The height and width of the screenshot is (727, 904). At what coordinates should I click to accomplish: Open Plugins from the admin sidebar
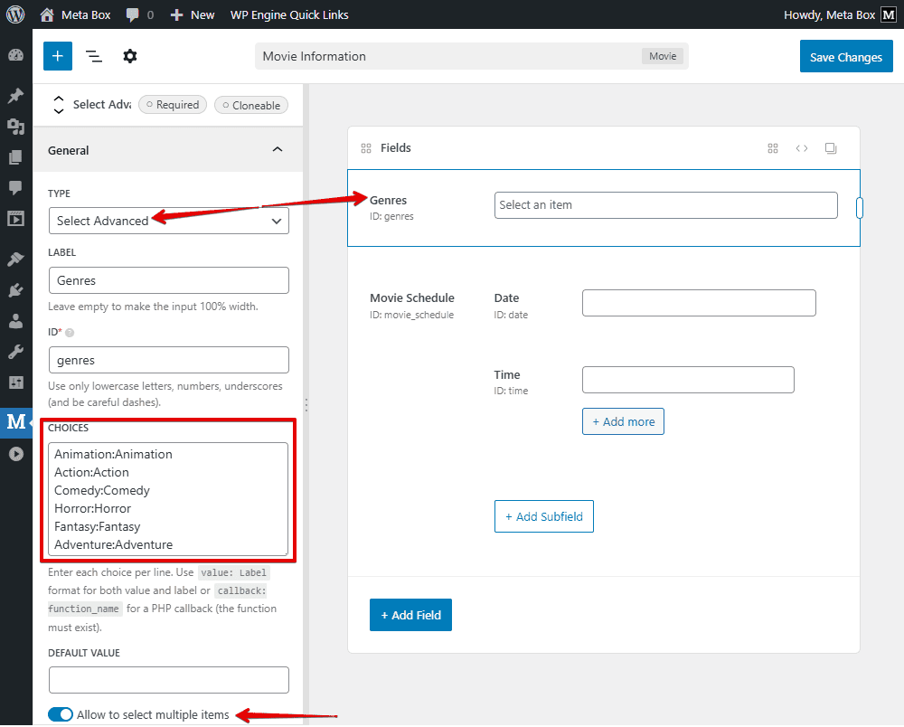15,290
